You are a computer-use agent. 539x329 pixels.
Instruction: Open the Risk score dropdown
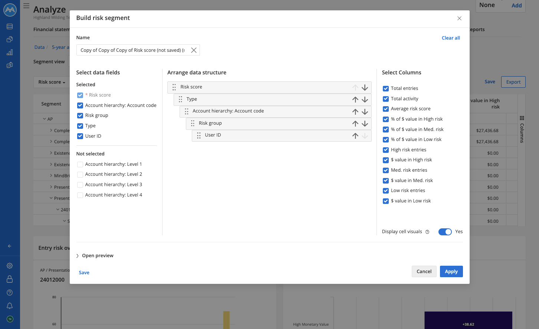(x=52, y=82)
